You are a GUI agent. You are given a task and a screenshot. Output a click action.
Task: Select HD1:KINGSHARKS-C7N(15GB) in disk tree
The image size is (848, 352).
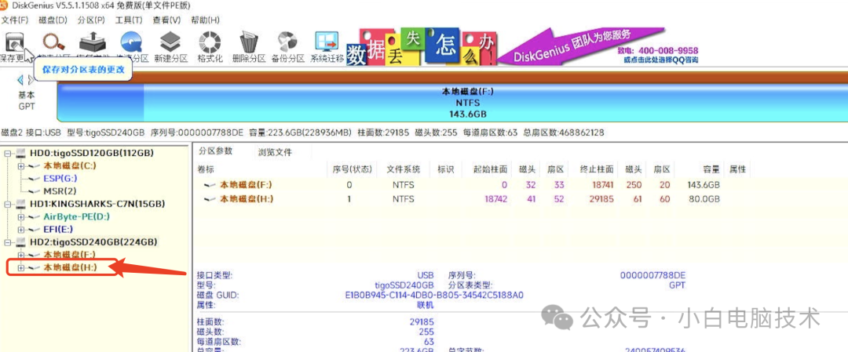tap(97, 204)
